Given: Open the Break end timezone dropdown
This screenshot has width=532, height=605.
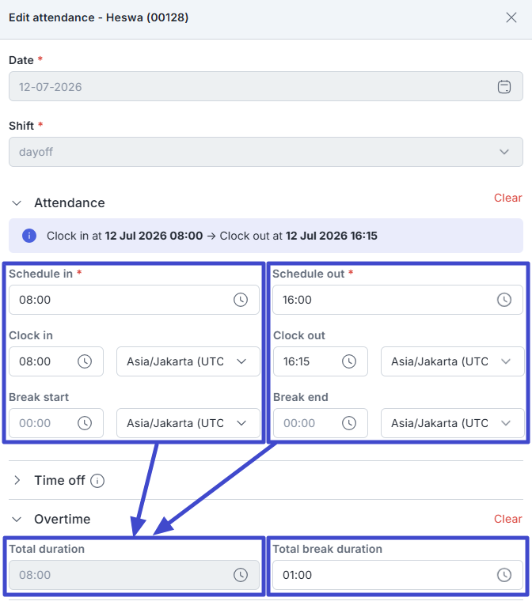Looking at the screenshot, I should coord(452,423).
